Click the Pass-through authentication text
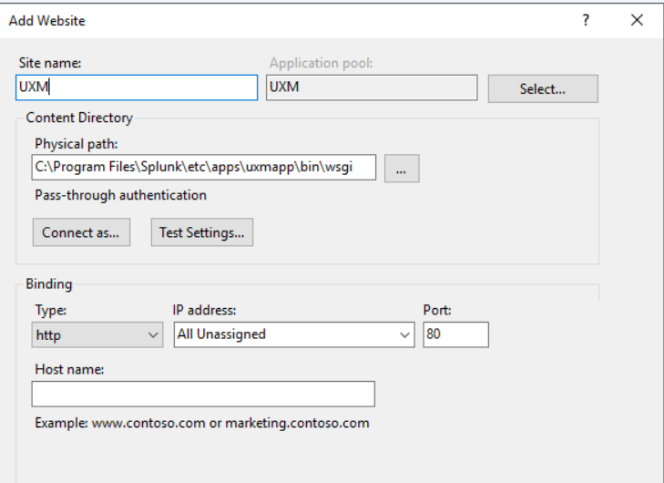 click(120, 195)
